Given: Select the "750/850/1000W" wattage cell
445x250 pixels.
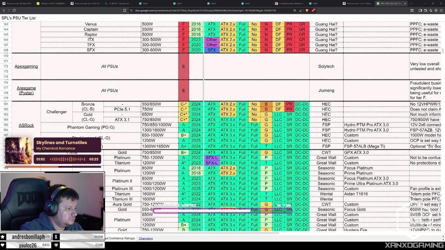Looking at the screenshot, I should click(160, 125).
